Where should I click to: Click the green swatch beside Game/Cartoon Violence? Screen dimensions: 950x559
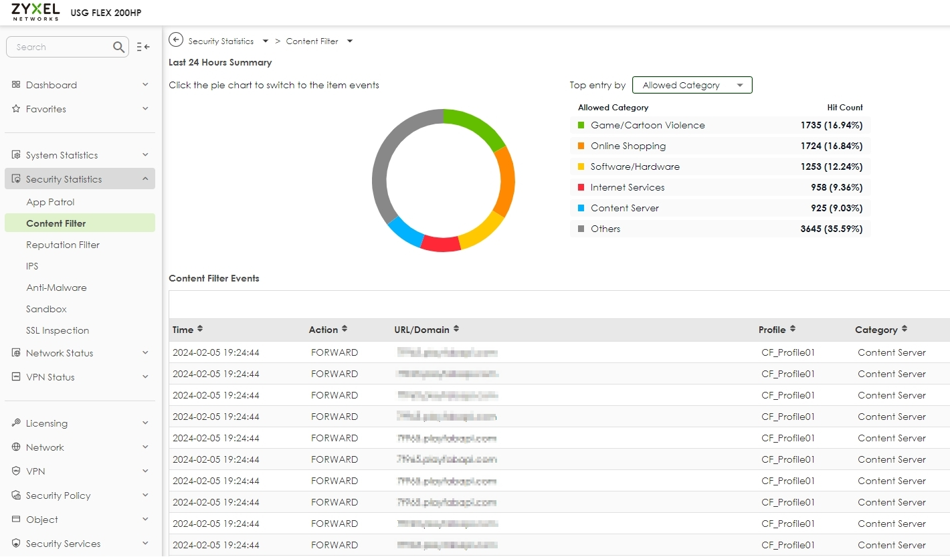tap(582, 125)
